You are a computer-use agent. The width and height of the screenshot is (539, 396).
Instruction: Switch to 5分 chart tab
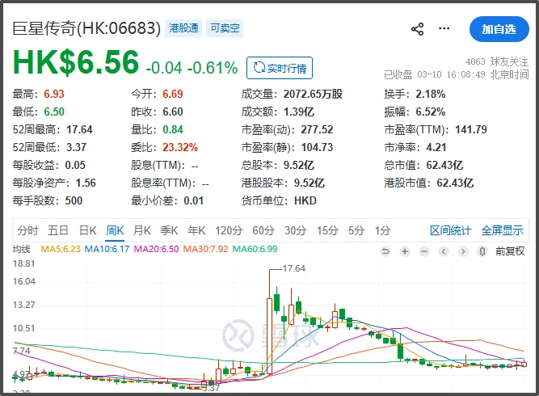[356, 230]
